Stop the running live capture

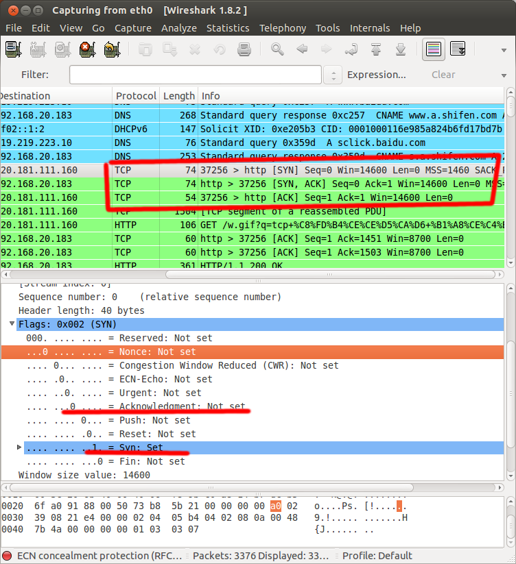click(x=87, y=49)
